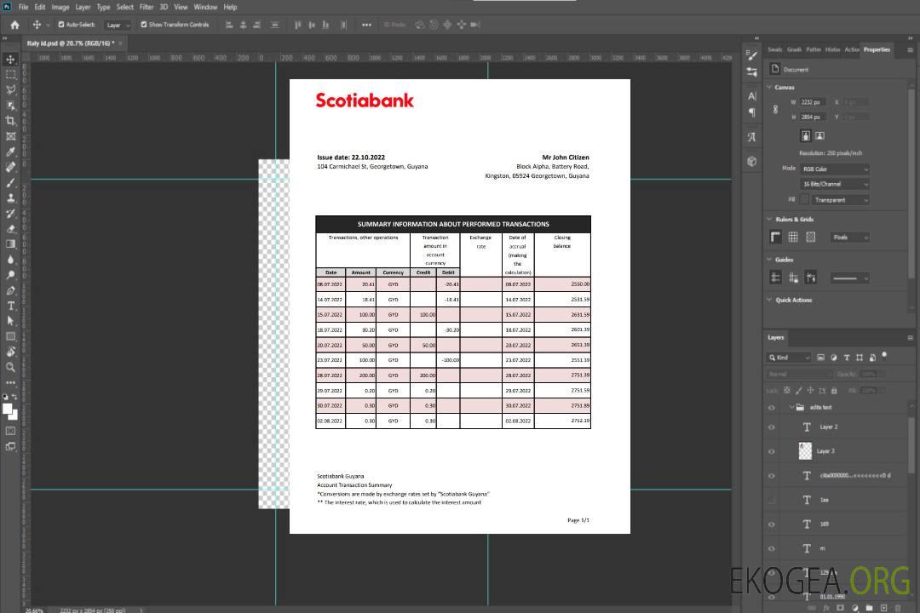The height and width of the screenshot is (613, 920).
Task: Select the Horizontal Type tool
Action: click(11, 306)
